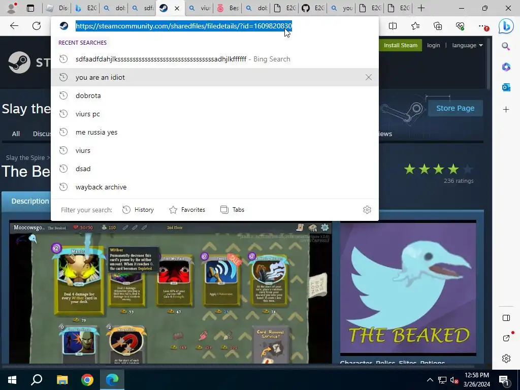The image size is (520, 390).
Task: Click the gameplay screenshot preview
Action: pyautogui.click(x=171, y=292)
